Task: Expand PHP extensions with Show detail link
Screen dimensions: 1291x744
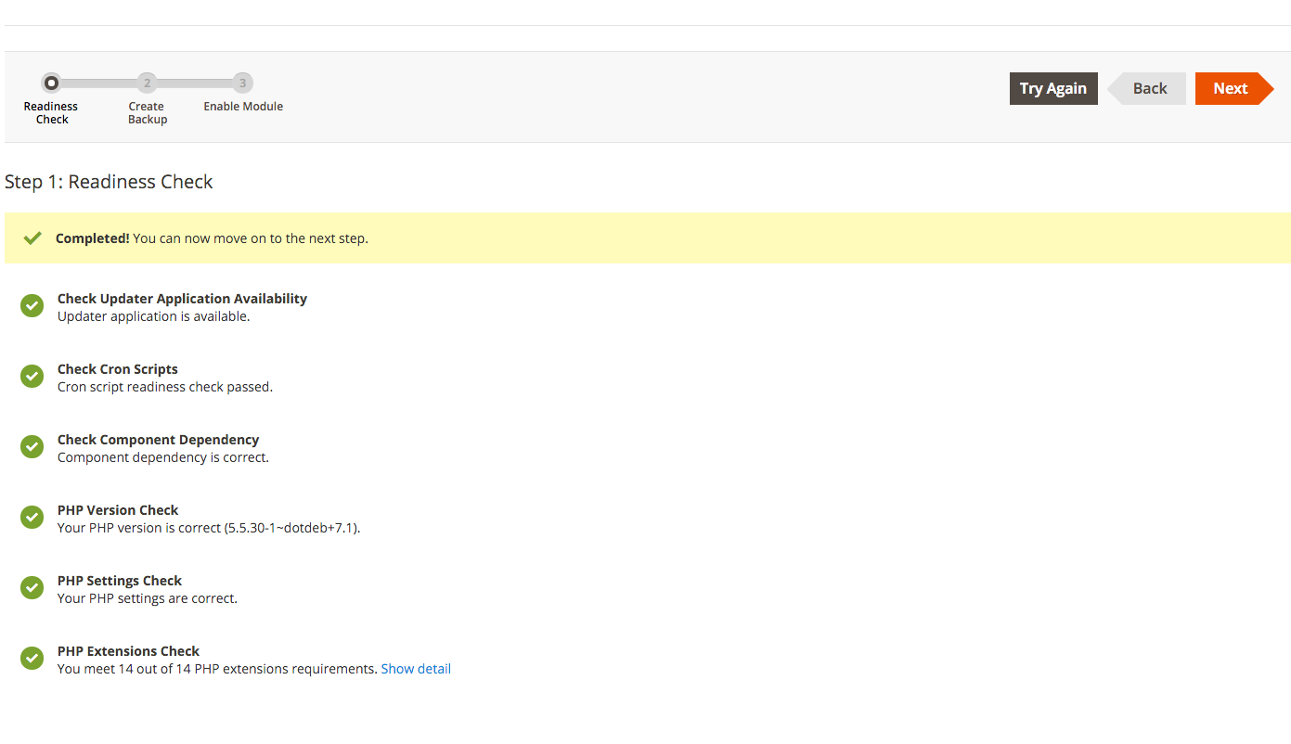Action: coord(416,669)
